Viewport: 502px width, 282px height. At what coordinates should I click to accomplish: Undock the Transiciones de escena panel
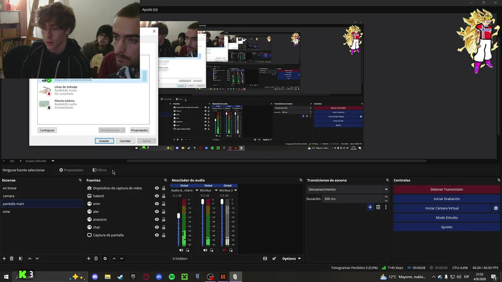point(387,180)
